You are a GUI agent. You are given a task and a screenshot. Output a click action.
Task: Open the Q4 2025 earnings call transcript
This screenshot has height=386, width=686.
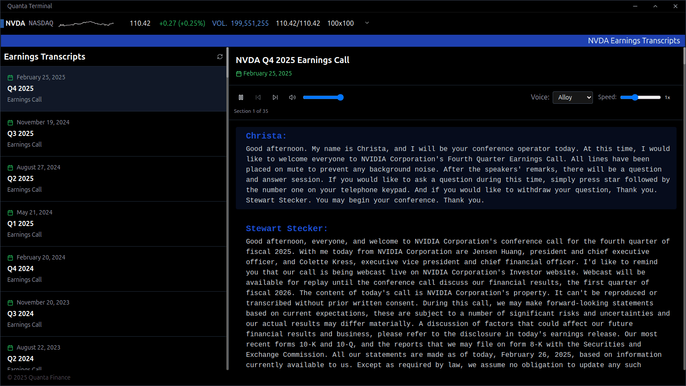click(x=113, y=89)
